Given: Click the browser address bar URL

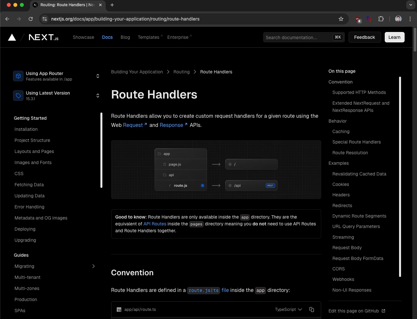Looking at the screenshot, I should [125, 19].
